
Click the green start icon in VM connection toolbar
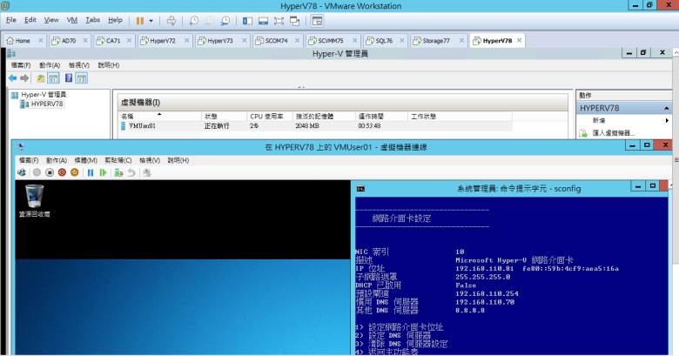104,172
